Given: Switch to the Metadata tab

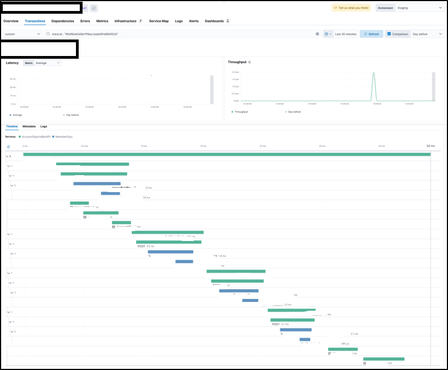Looking at the screenshot, I should click(x=29, y=126).
